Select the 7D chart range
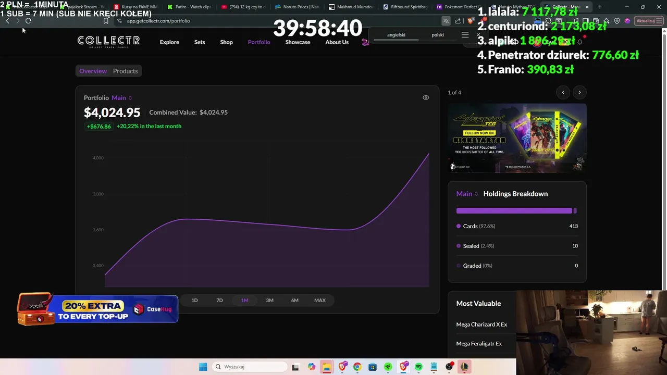This screenshot has width=667, height=375. click(x=219, y=300)
